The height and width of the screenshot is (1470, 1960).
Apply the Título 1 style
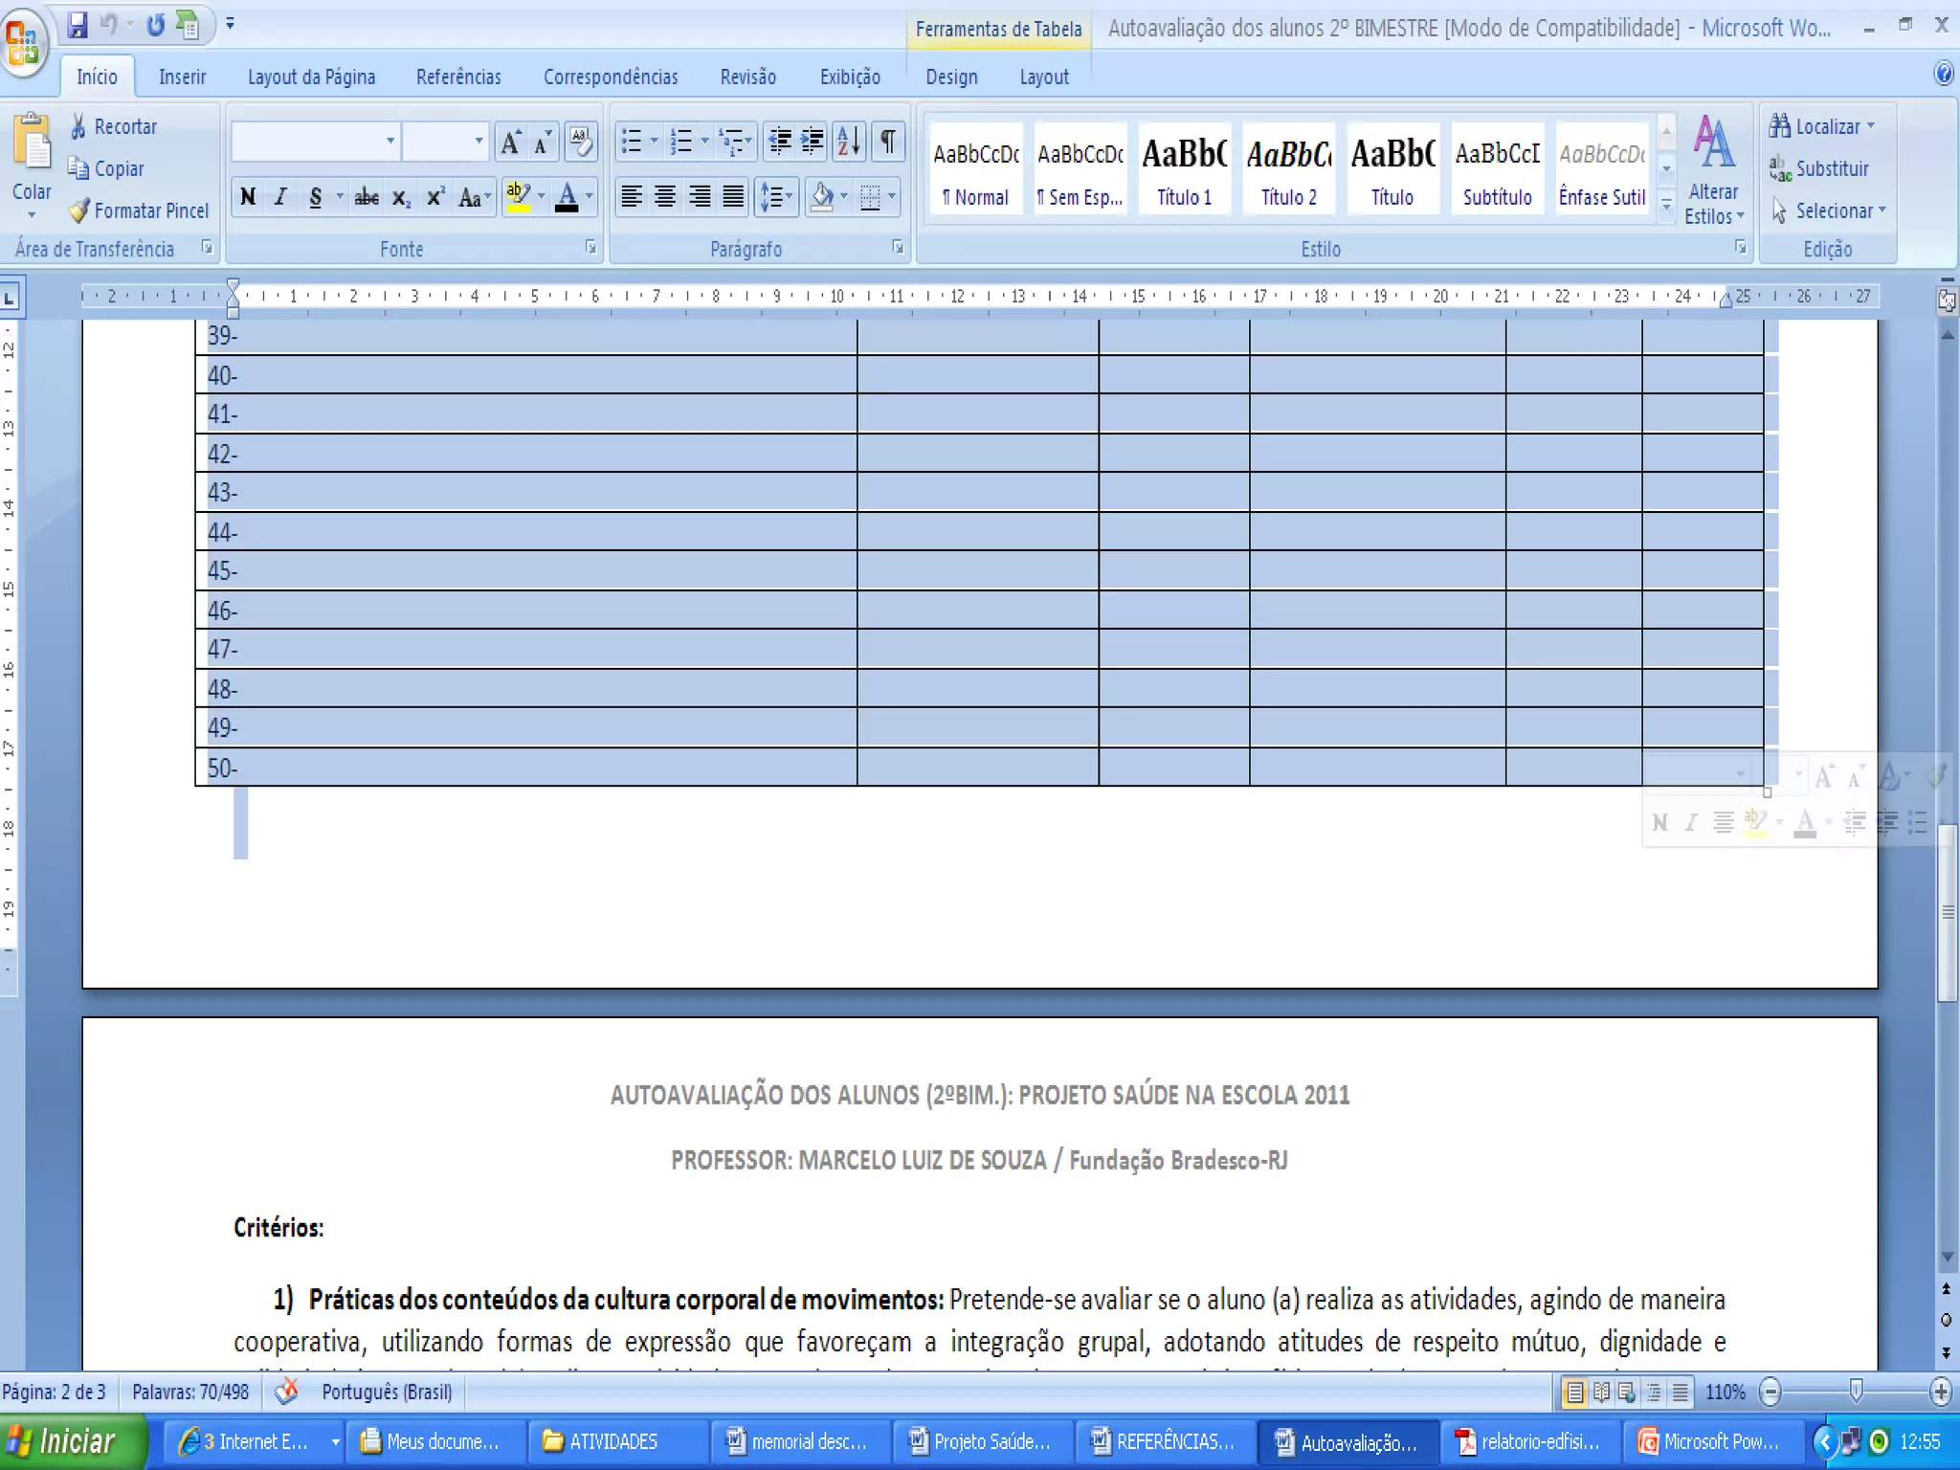click(1184, 168)
